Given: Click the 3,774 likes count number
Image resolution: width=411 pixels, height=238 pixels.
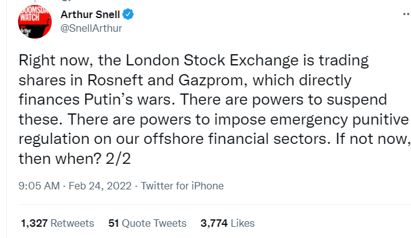Looking at the screenshot, I should 214,223.
